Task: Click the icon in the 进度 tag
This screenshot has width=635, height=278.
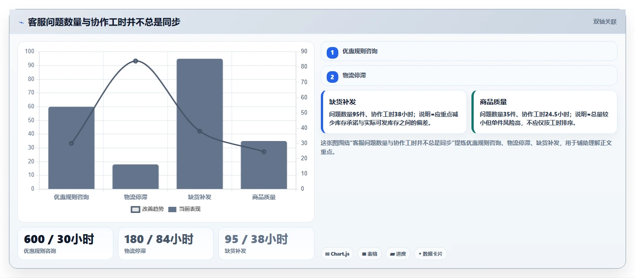Action: pos(393,254)
